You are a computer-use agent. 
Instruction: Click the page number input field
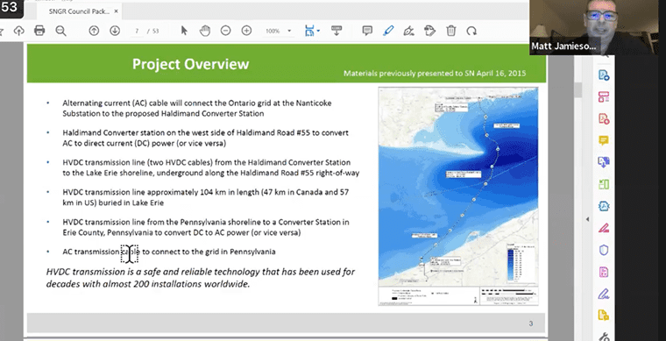[x=138, y=31]
